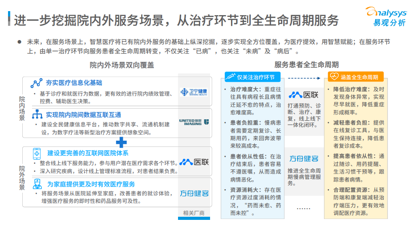Click the 夯实医疗信息化基础 heading
Image resolution: width=409 pixels, height=227 pixels.
pyautogui.click(x=74, y=83)
